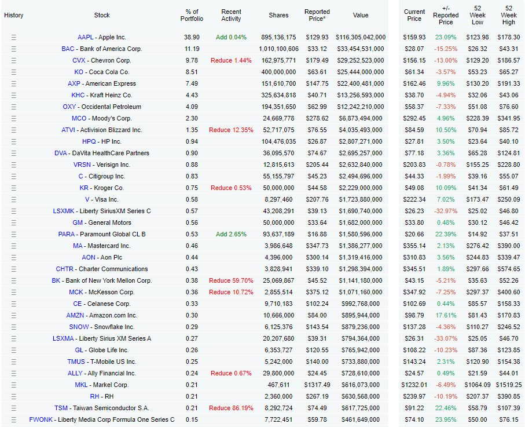Image resolution: width=525 pixels, height=427 pixels.
Task: Sort by Shares column header
Action: 278,16
